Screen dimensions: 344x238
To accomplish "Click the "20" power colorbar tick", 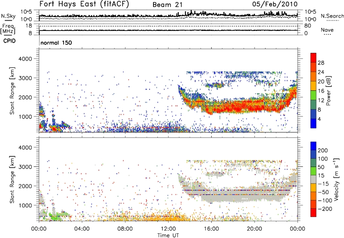I will pos(321,82).
